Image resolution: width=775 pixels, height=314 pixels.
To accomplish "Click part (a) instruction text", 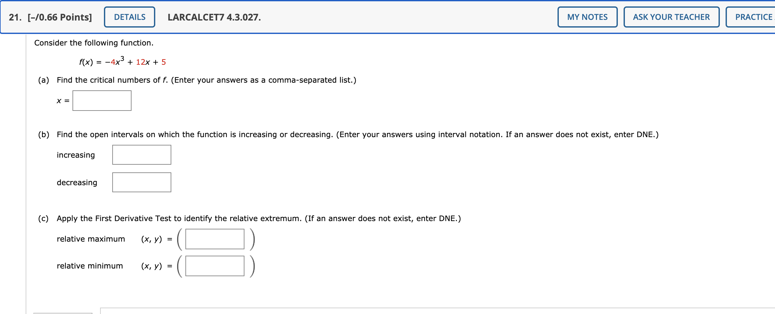I will click(206, 80).
